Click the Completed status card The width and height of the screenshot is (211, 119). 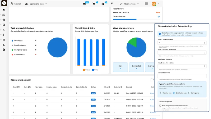pos(136,67)
